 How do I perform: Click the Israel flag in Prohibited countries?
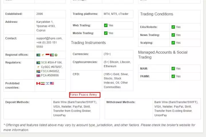coord(47,83)
